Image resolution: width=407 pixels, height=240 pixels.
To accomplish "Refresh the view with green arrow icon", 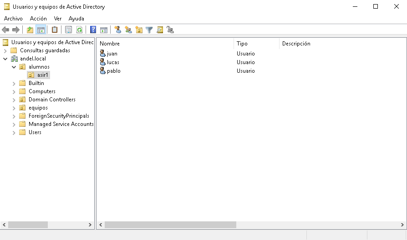I will pyautogui.click(x=79, y=30).
